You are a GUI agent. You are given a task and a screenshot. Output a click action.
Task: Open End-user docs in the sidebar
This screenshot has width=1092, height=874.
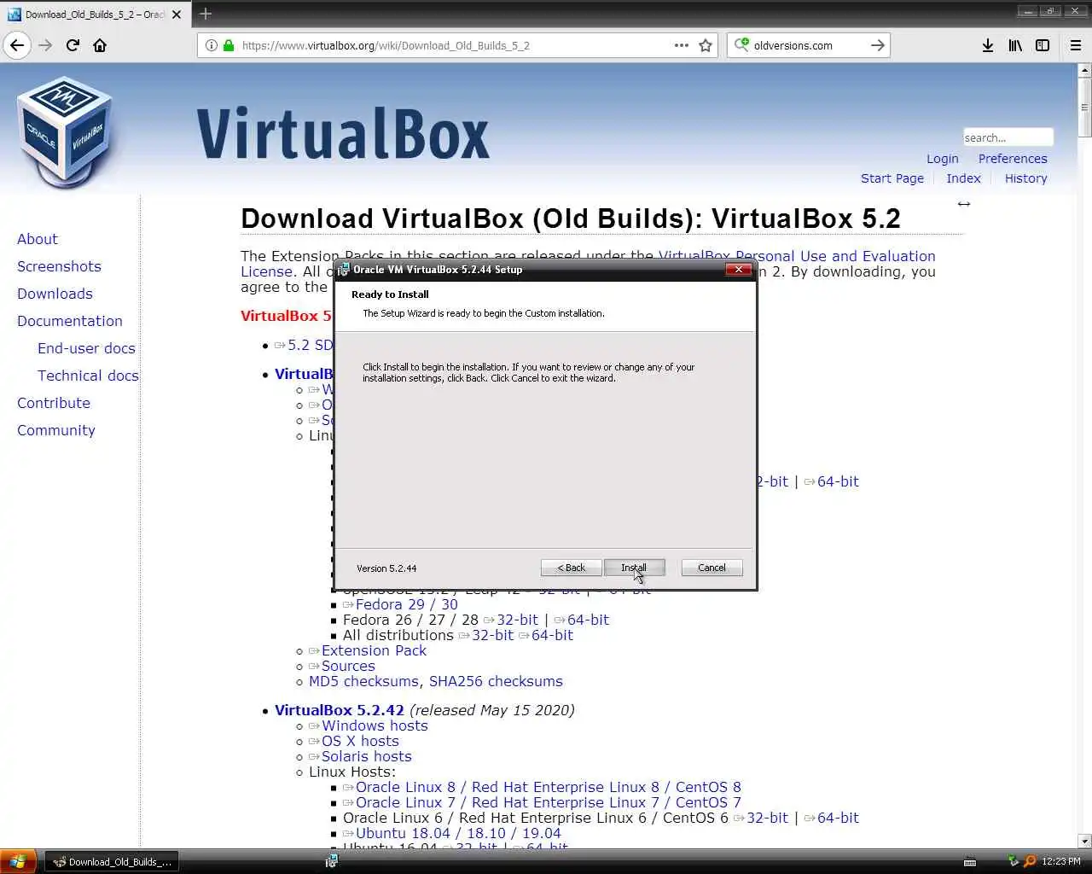pos(86,348)
